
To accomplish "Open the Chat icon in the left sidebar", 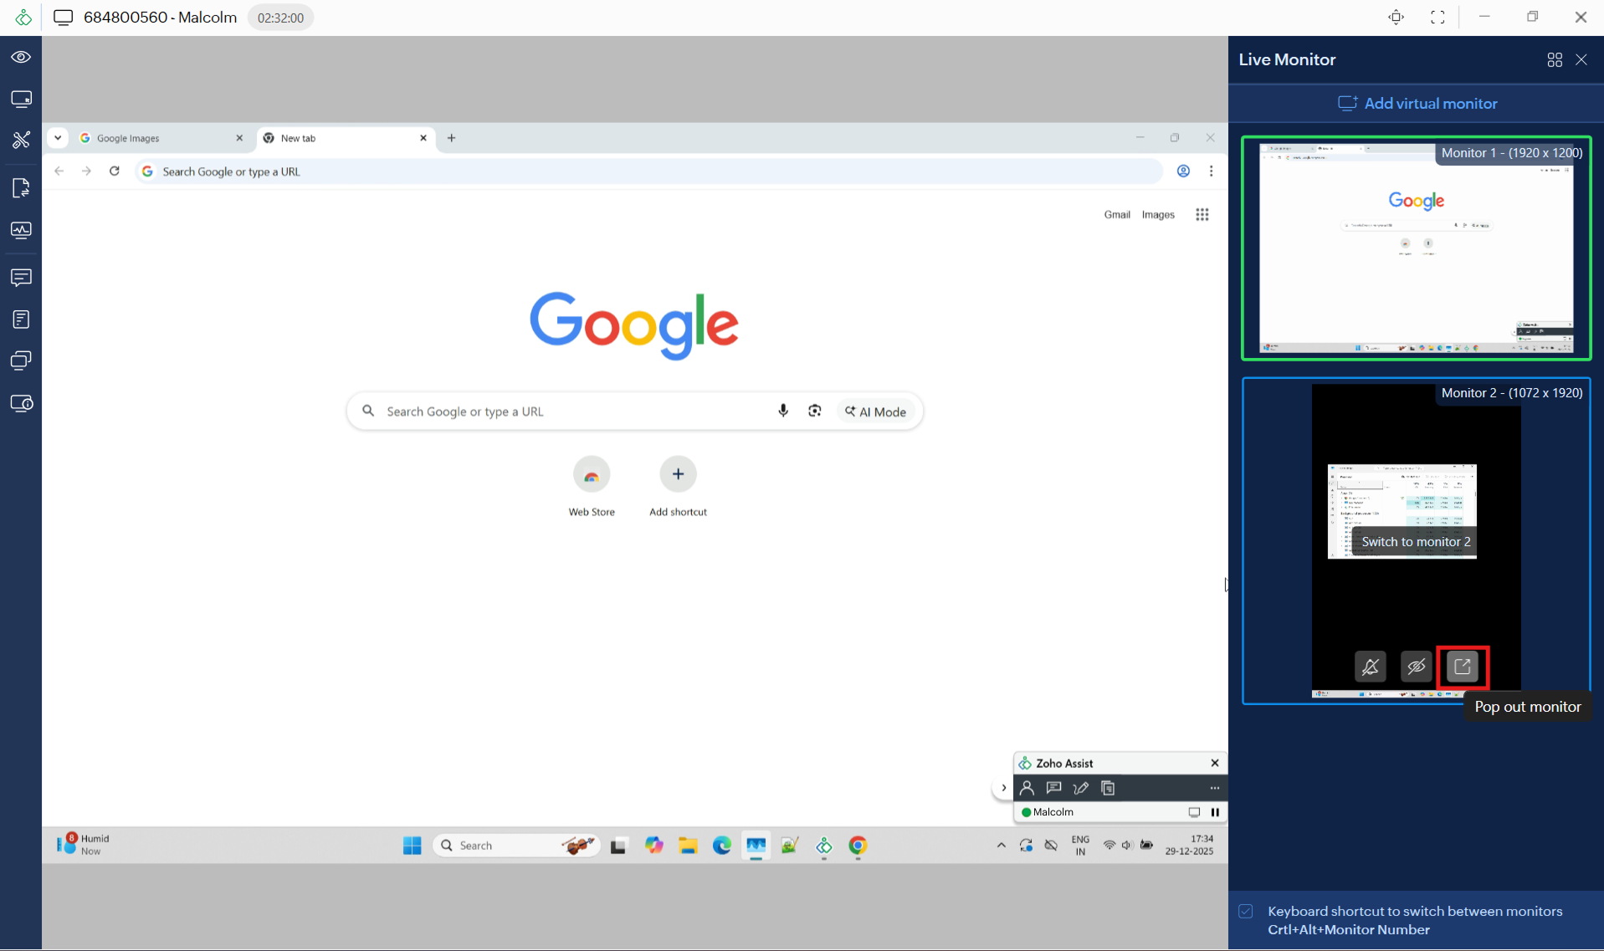I will click(21, 277).
